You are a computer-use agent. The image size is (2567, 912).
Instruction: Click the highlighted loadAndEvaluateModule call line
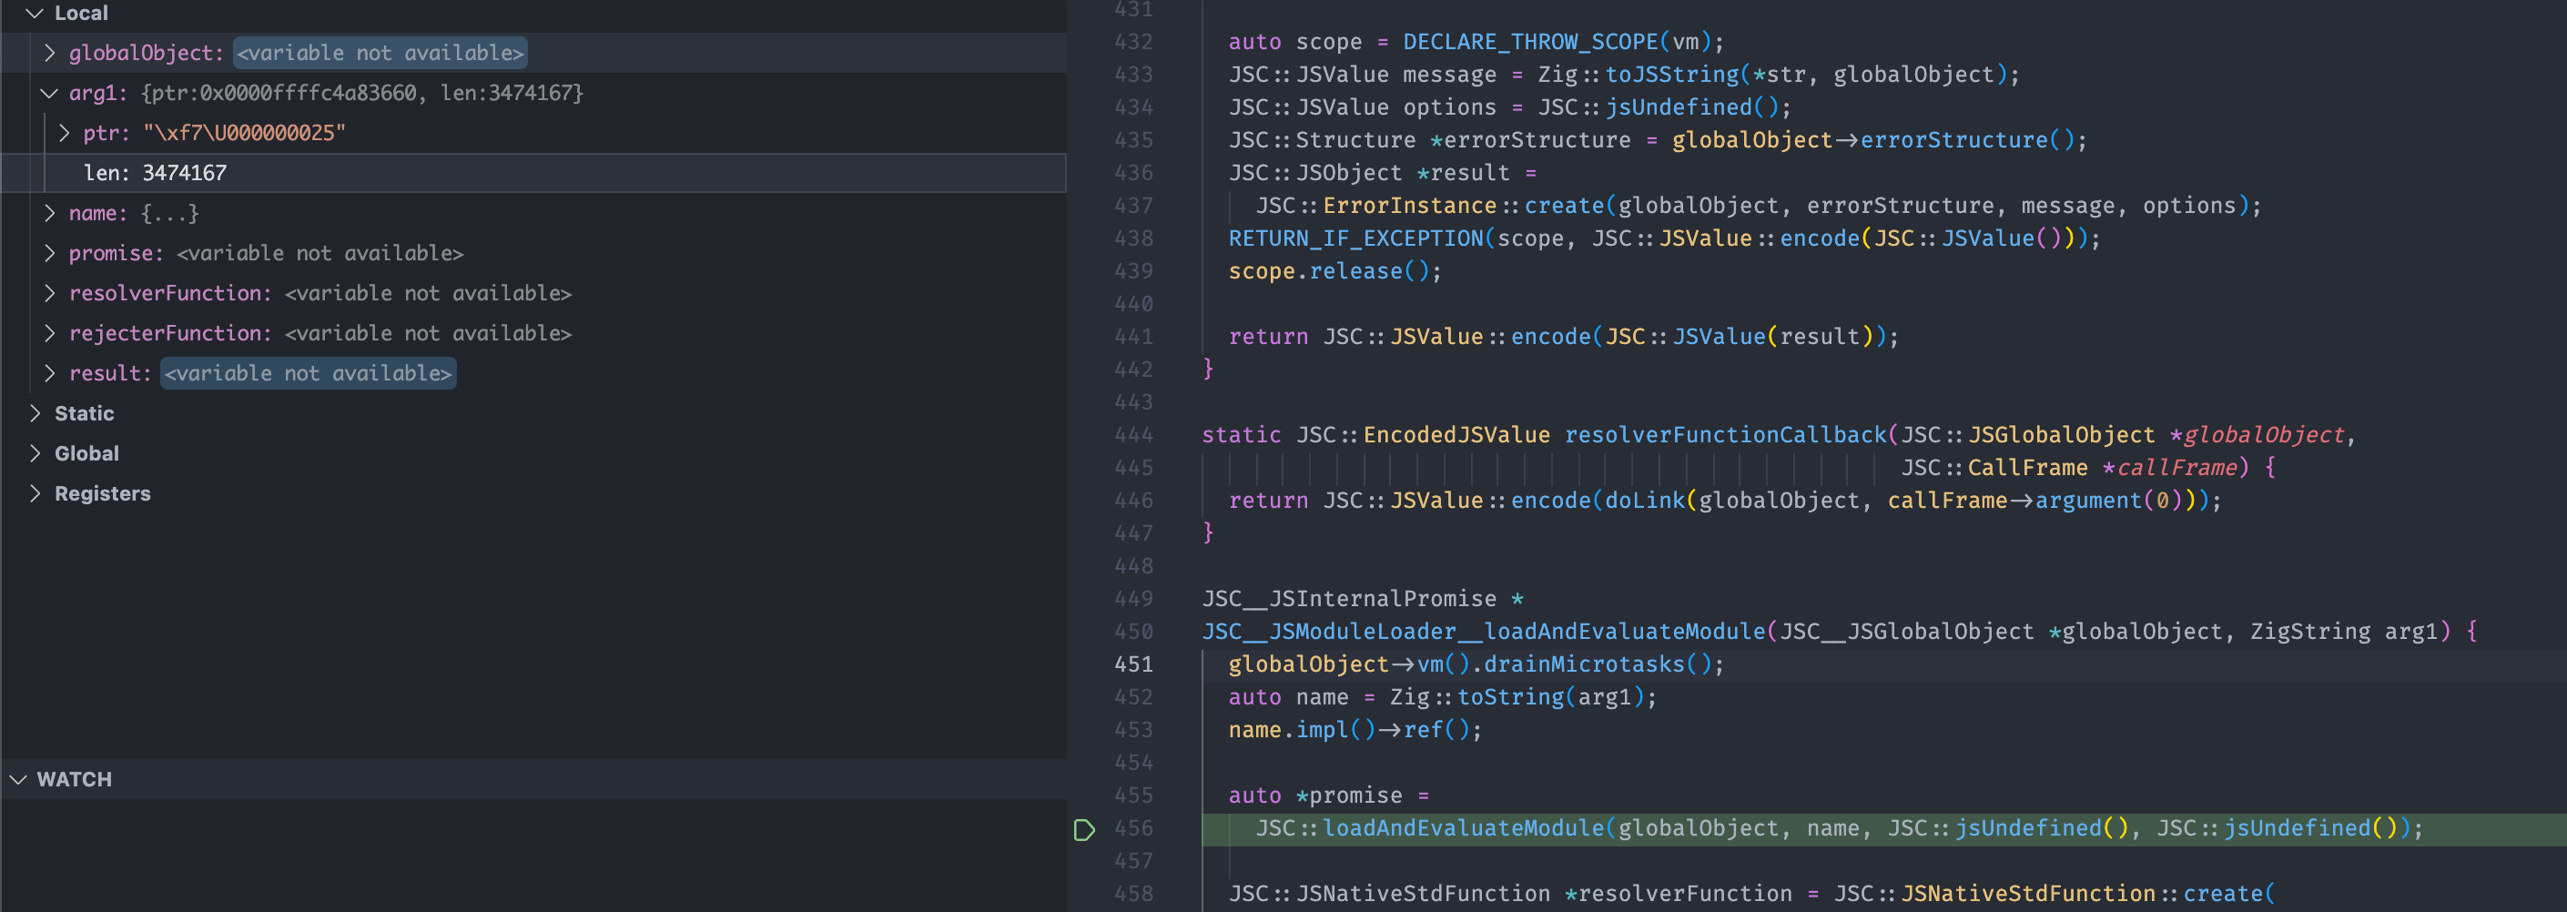[1694, 827]
